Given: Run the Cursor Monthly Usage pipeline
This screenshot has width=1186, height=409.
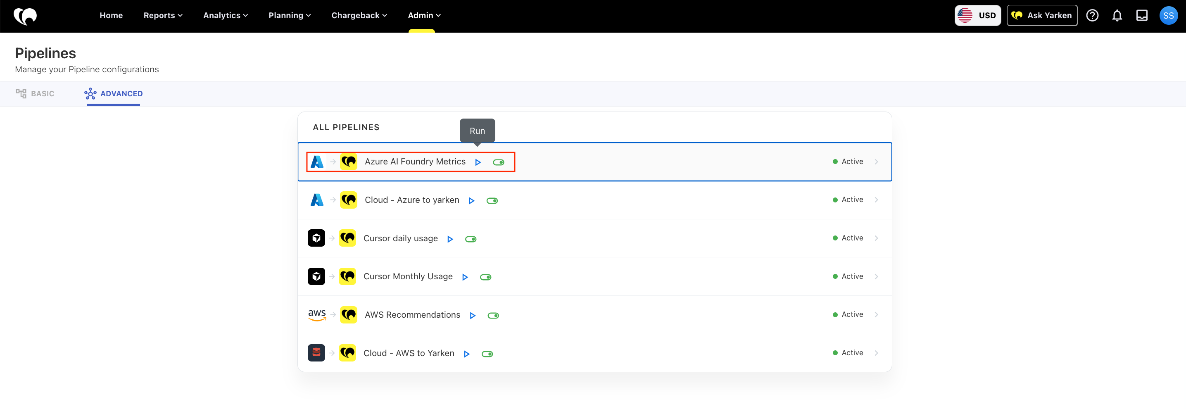Looking at the screenshot, I should [465, 277].
